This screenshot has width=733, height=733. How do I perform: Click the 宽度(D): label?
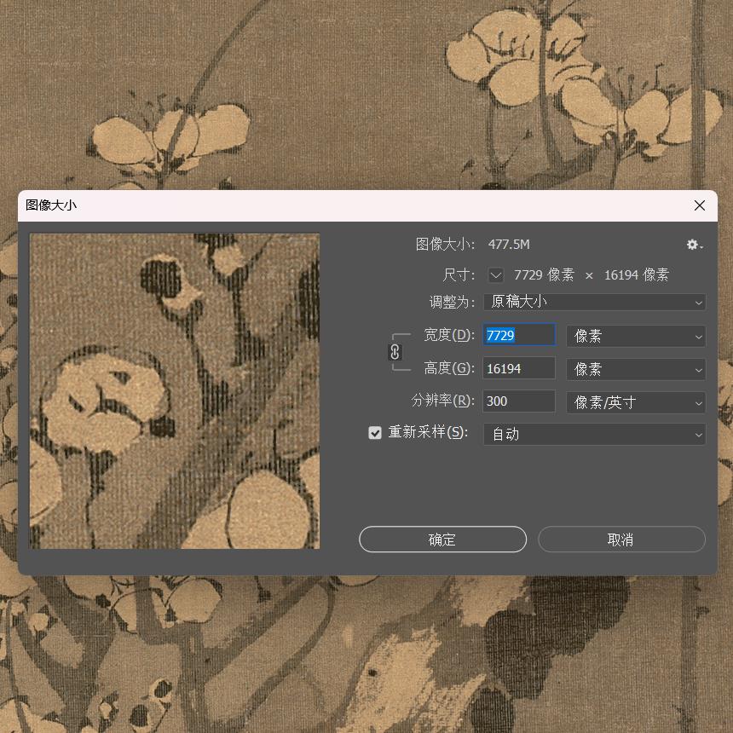449,335
